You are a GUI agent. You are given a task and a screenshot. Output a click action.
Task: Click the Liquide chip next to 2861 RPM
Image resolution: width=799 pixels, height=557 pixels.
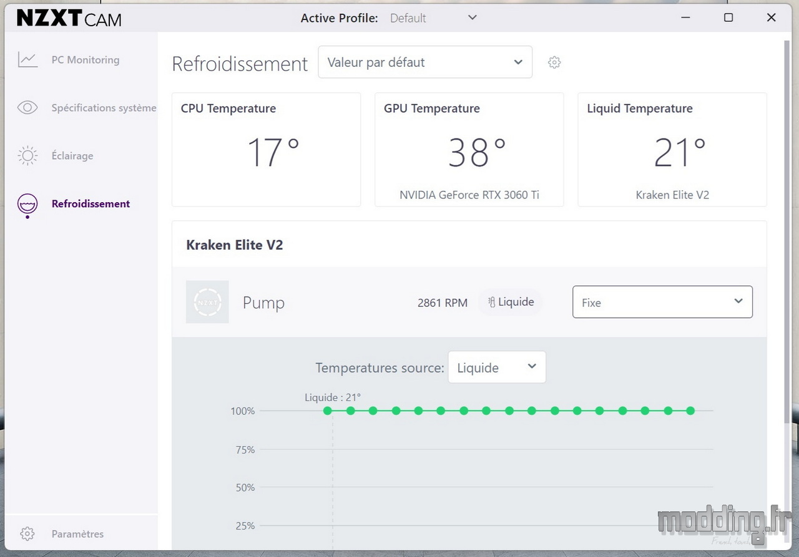pos(511,302)
